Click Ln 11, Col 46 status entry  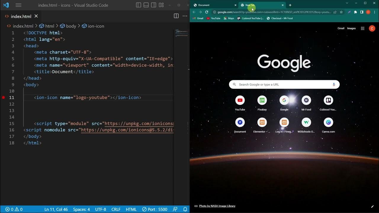[x=56, y=209]
